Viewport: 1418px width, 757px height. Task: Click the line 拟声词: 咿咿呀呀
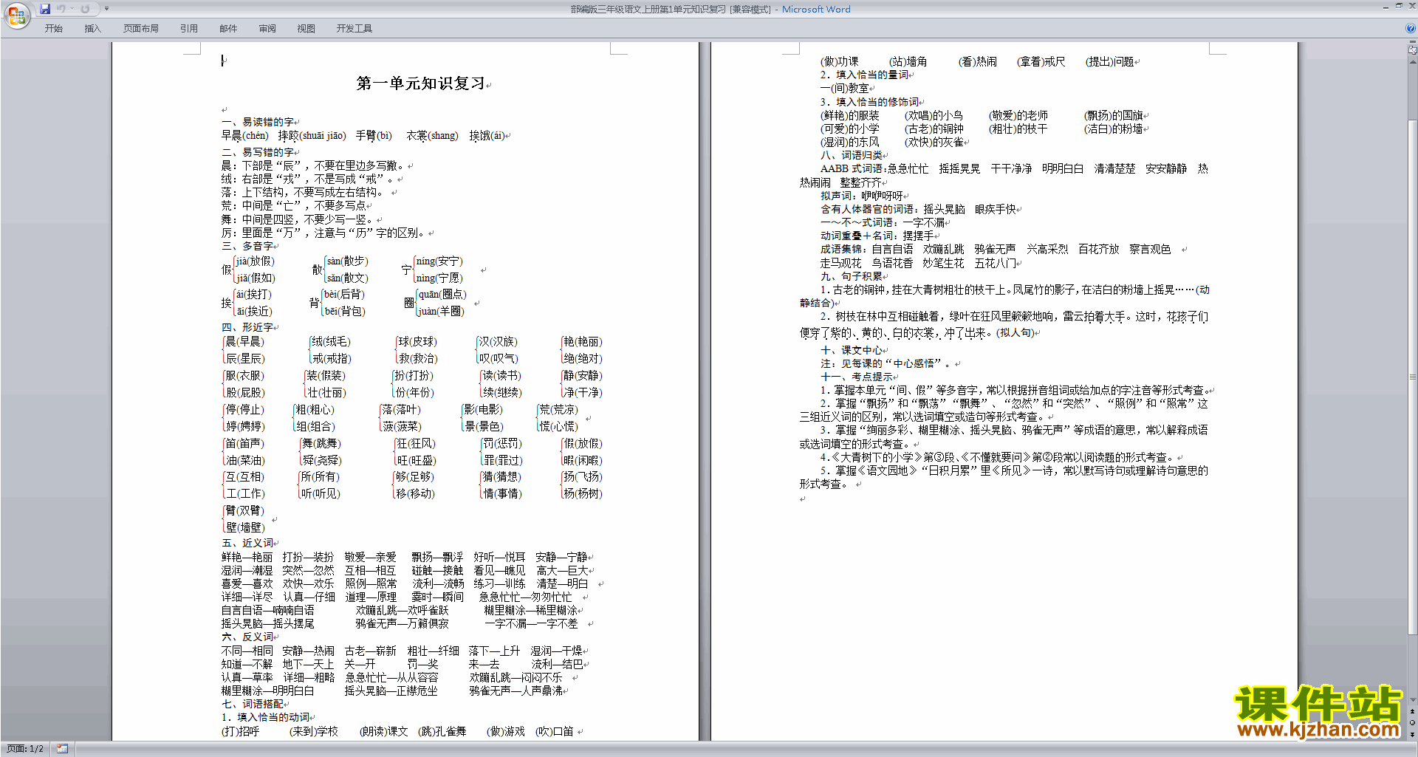861,196
